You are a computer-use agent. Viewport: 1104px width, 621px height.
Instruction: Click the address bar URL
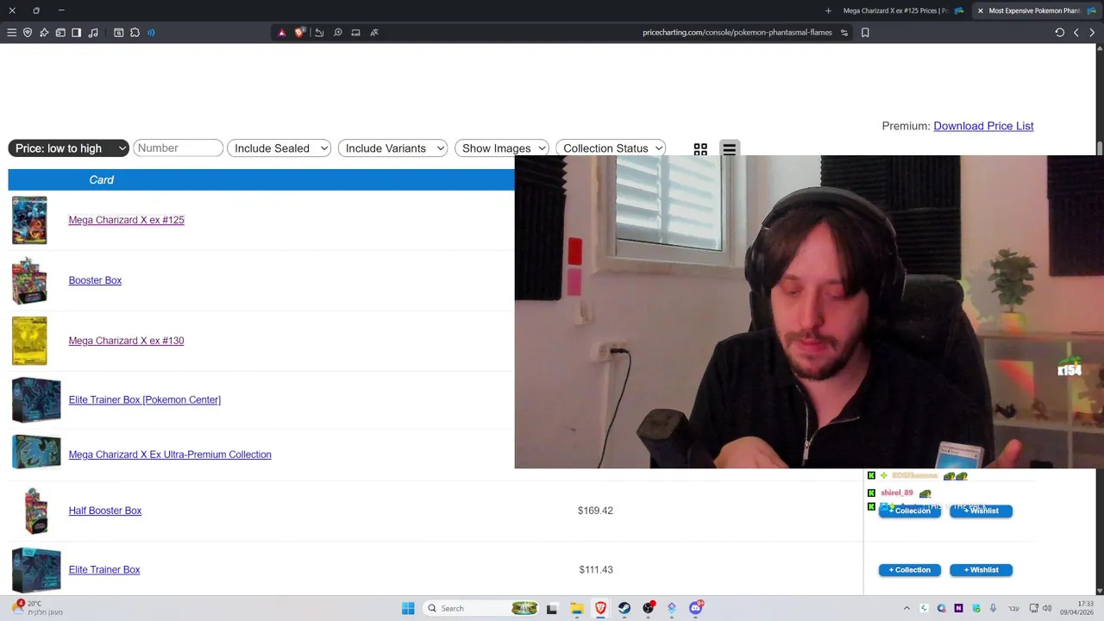click(737, 33)
